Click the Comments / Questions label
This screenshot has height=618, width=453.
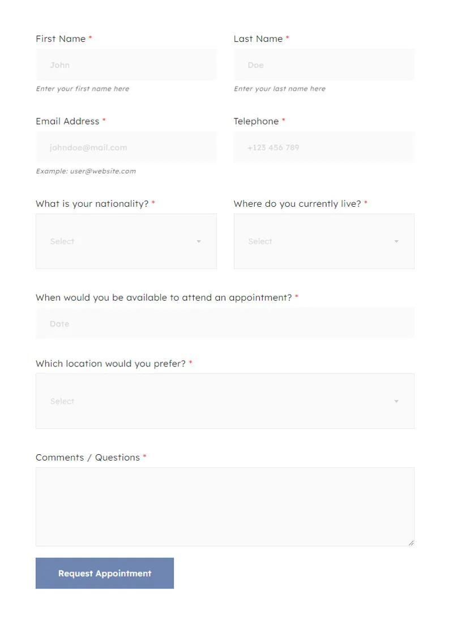point(88,457)
